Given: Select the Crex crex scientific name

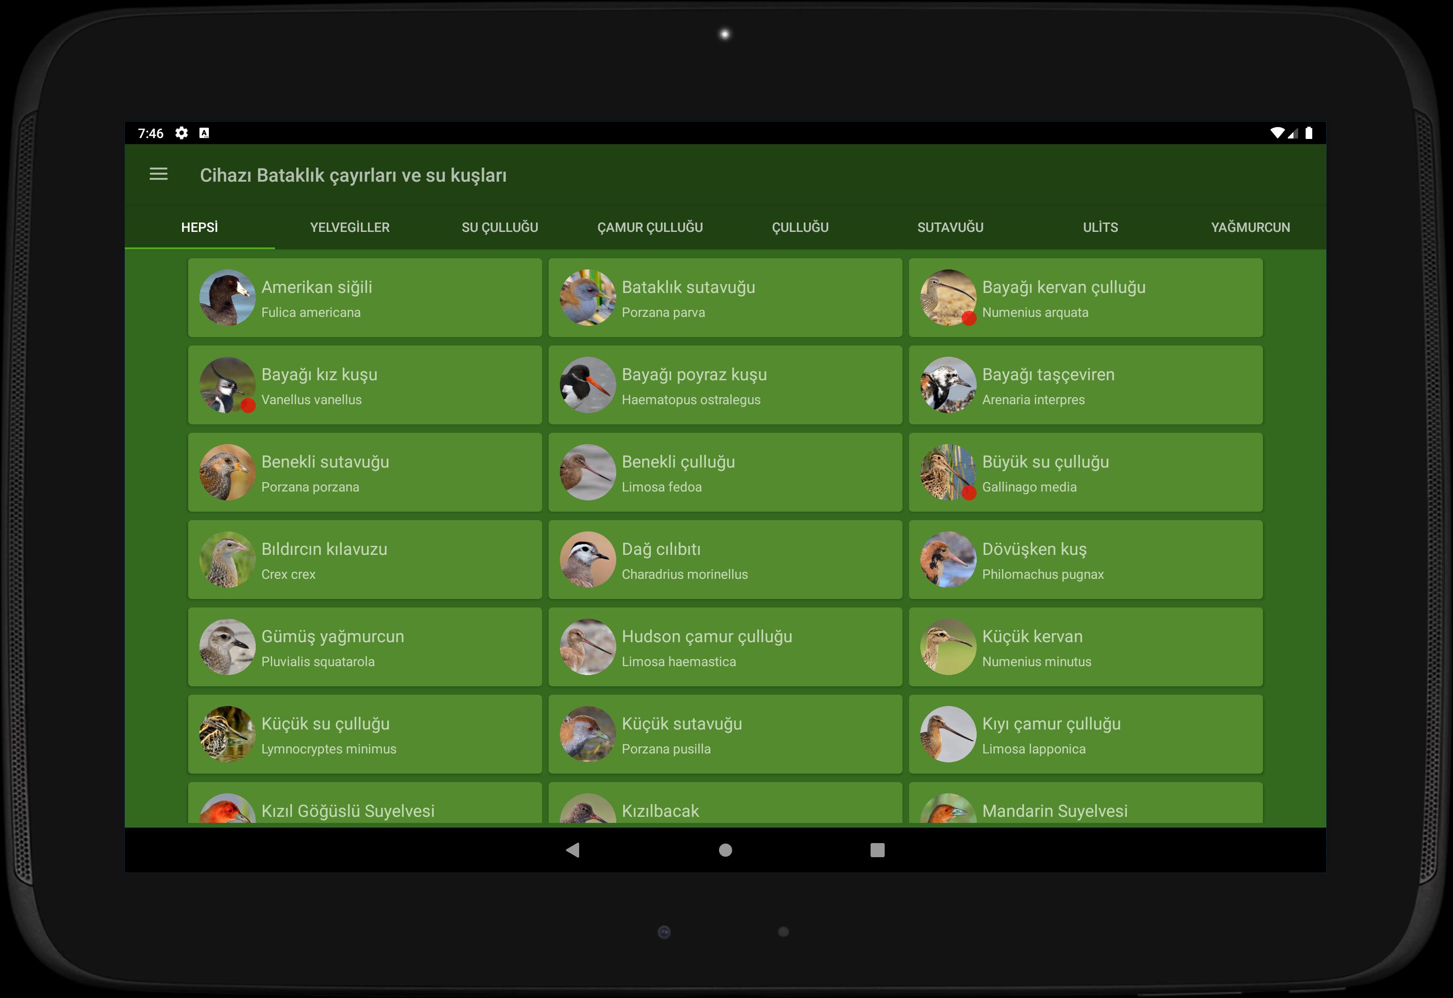Looking at the screenshot, I should 288,574.
